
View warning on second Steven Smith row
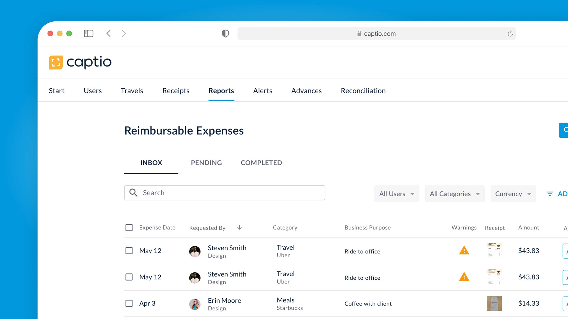[464, 277]
